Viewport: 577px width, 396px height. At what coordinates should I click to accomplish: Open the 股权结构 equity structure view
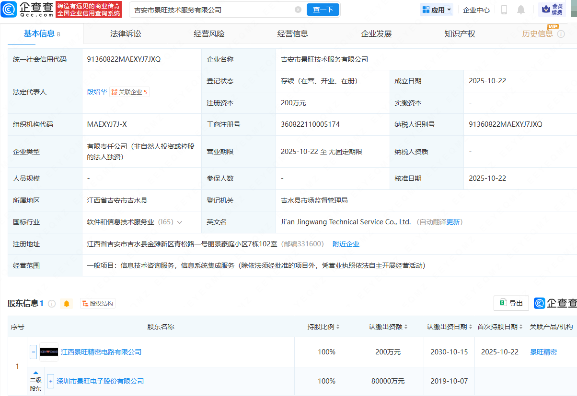(x=97, y=303)
